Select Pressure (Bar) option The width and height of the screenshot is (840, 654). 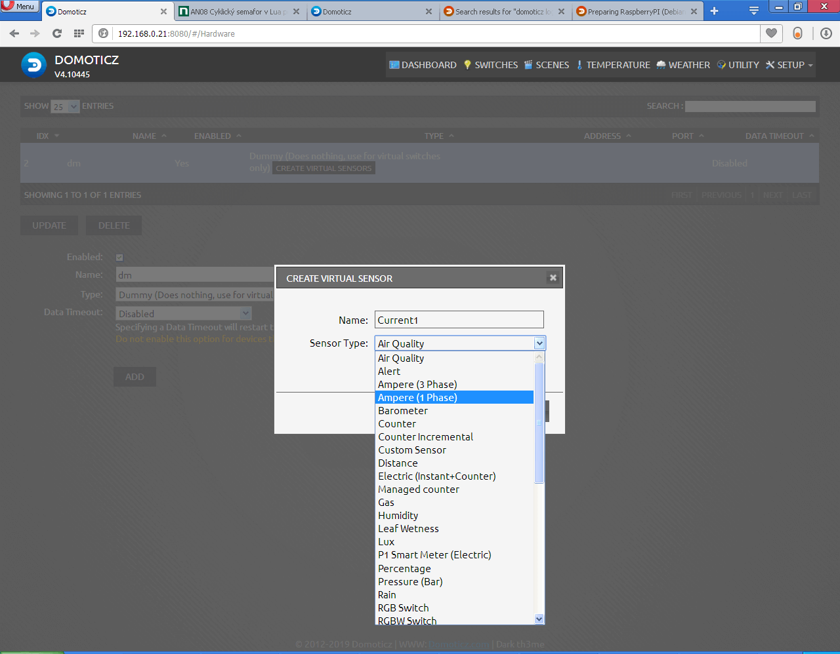pos(454,582)
